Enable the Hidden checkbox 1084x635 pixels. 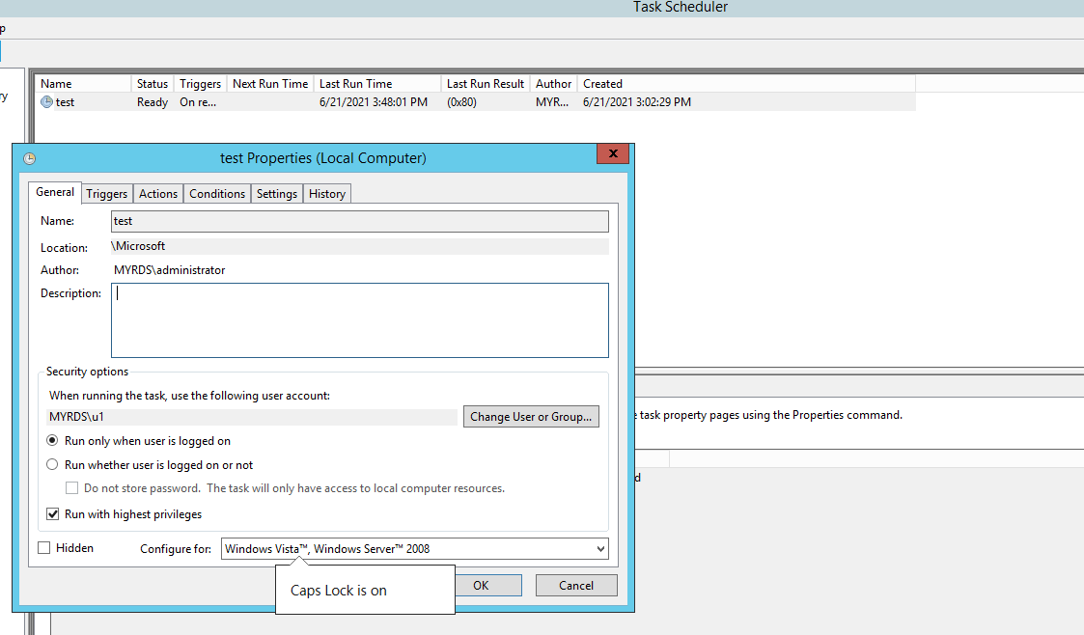tap(43, 547)
